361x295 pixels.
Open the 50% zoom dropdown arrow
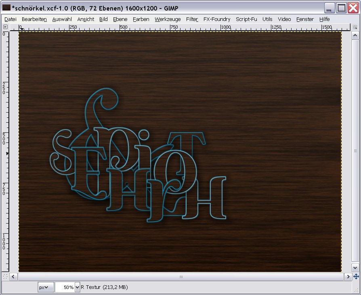click(x=78, y=287)
